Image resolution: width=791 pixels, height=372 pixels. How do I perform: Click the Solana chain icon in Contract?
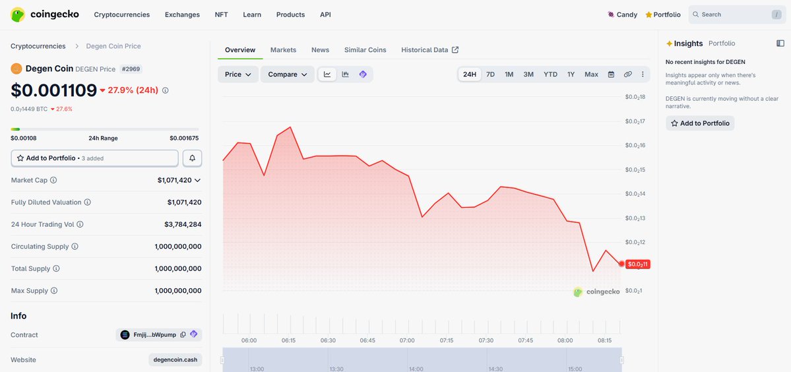coord(125,334)
